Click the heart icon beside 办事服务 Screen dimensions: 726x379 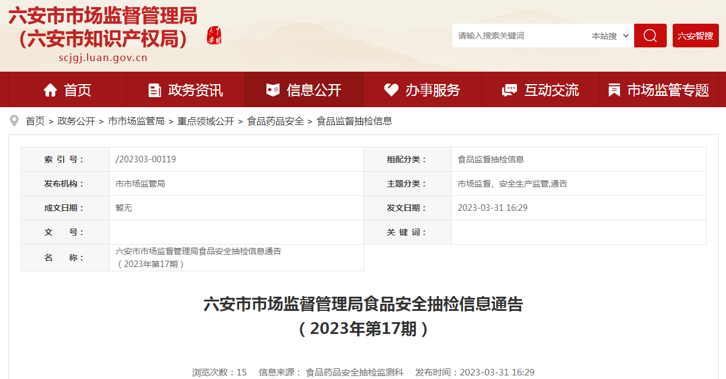(x=391, y=90)
